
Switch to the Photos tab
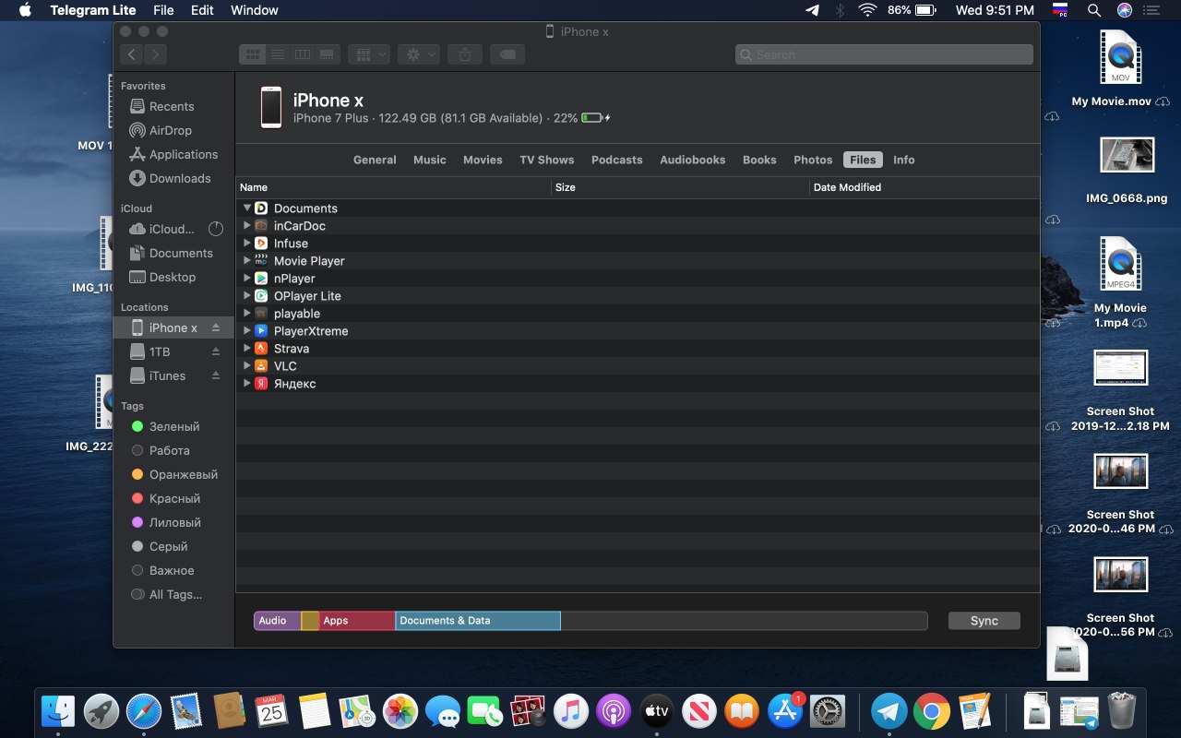click(813, 160)
